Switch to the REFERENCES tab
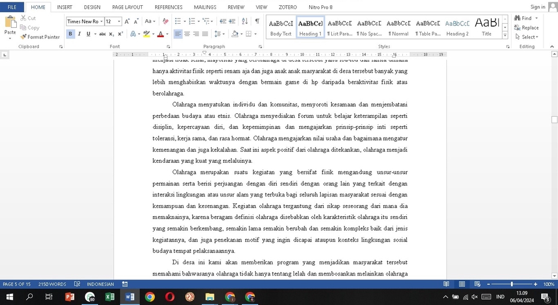 pyautogui.click(x=169, y=7)
